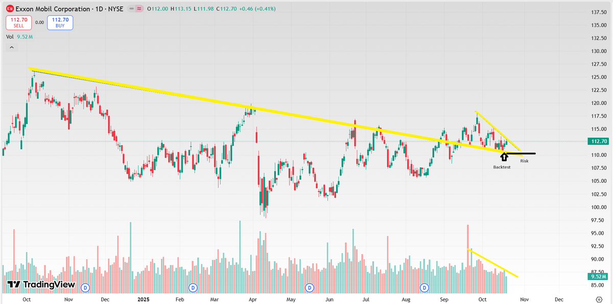Viewport: 613px width, 304px height.
Task: Click the 117.50 price axis label
Action: click(x=598, y=116)
